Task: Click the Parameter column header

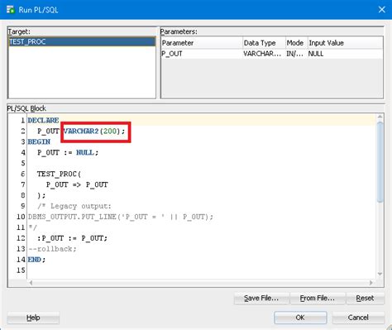Action: point(202,43)
